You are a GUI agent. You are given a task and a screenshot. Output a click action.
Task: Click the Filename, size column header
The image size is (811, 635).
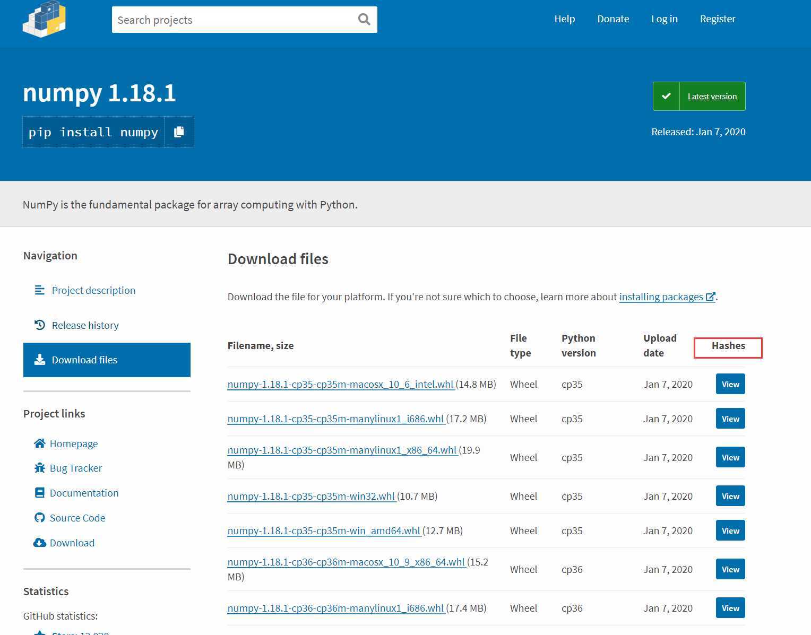261,345
